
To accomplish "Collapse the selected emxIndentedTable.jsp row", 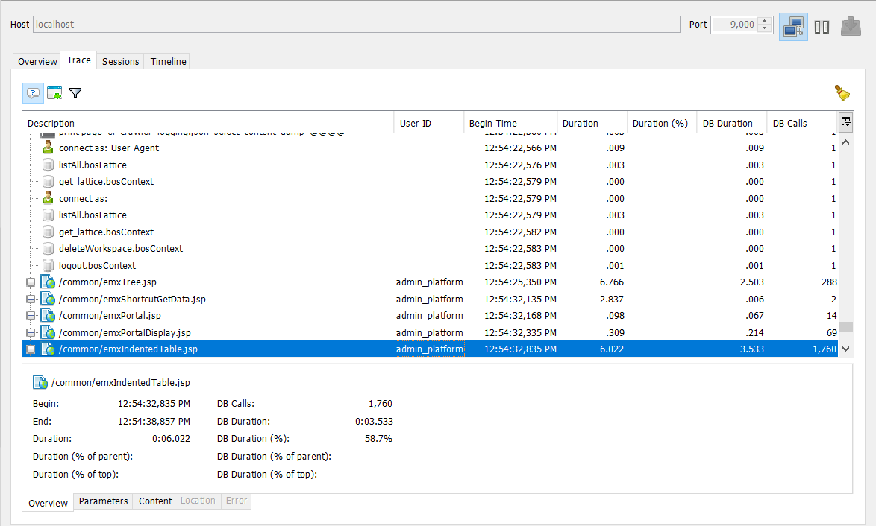I will 30,349.
